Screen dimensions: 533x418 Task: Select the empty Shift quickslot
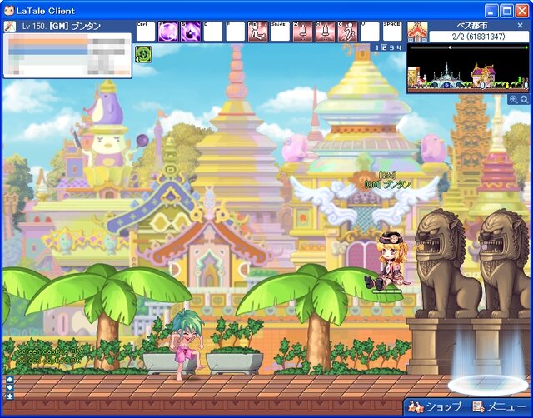coord(280,32)
